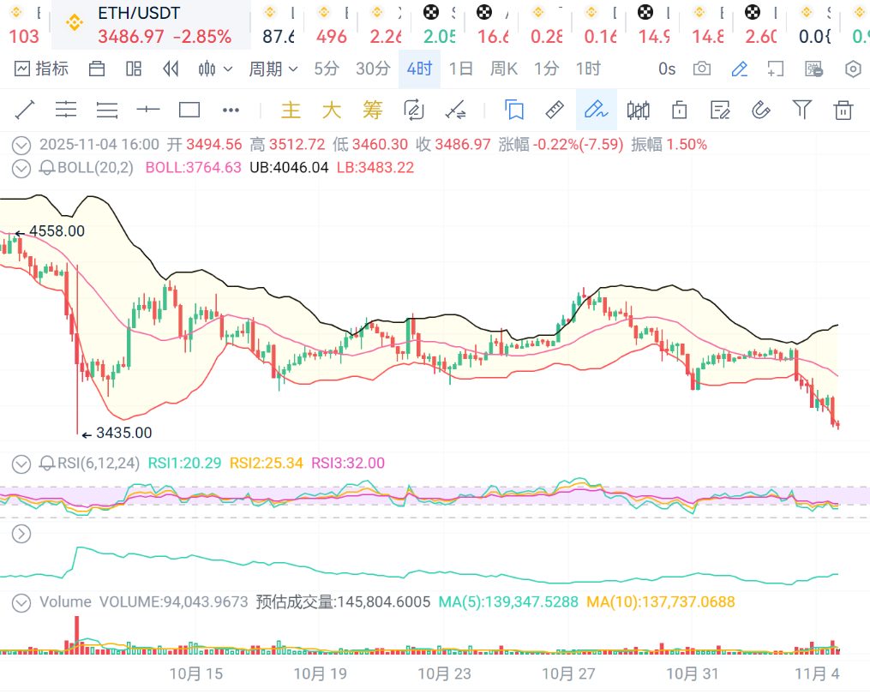The height and width of the screenshot is (694, 870).
Task: Click the camera screenshot icon
Action: (702, 69)
